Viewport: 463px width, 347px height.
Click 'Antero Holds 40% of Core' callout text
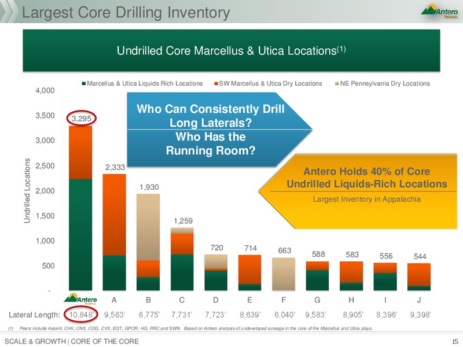tap(367, 171)
